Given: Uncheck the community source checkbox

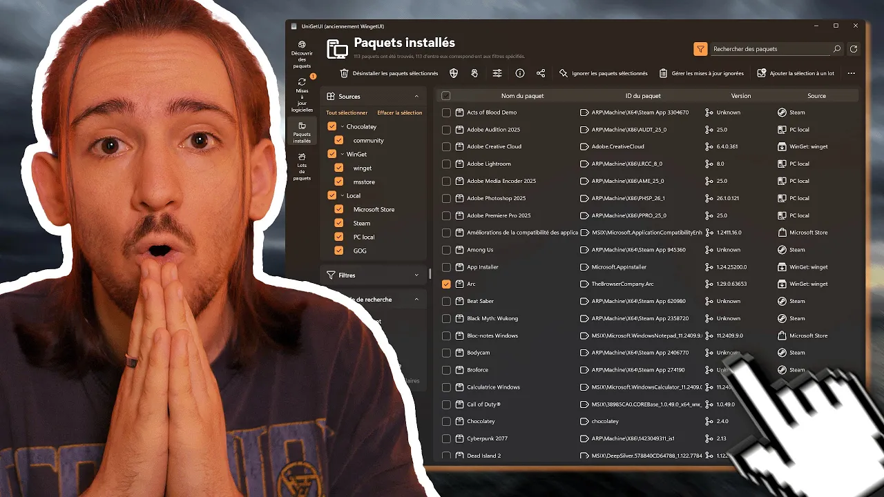Looking at the screenshot, I should tap(338, 140).
